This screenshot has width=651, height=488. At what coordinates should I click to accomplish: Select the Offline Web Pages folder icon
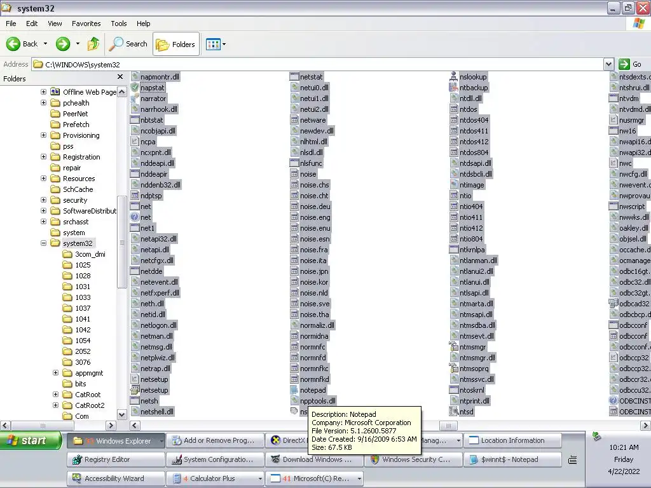tap(55, 91)
